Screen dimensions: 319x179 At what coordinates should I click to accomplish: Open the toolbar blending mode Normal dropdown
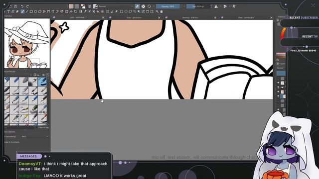[x=116, y=6]
